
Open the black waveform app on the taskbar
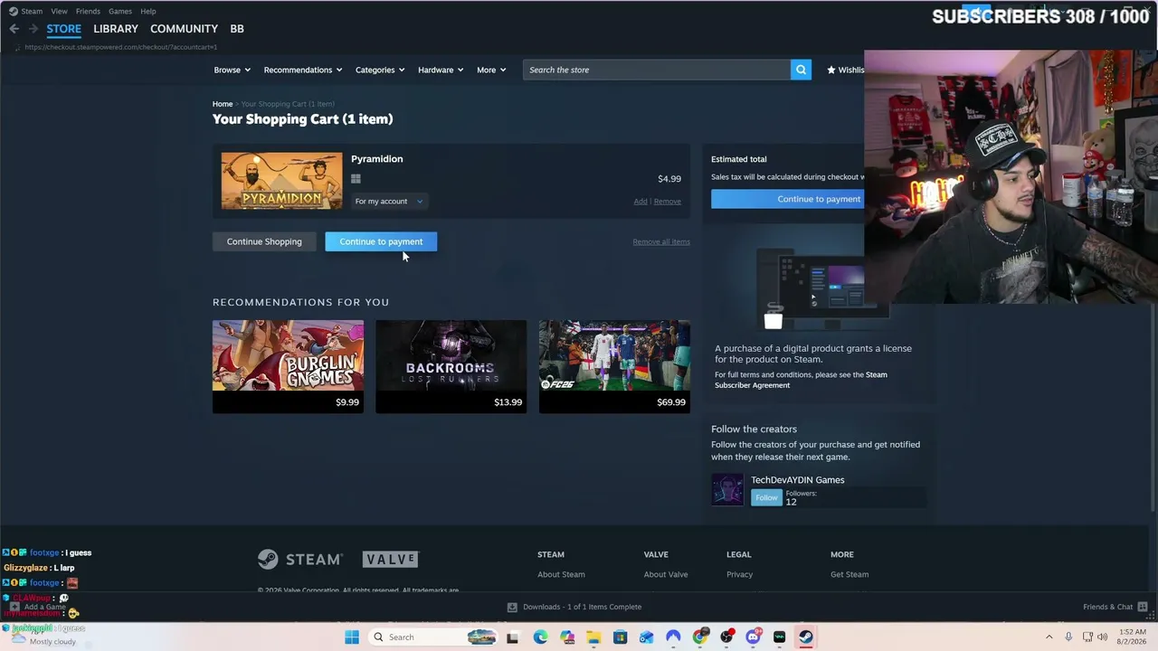779,637
